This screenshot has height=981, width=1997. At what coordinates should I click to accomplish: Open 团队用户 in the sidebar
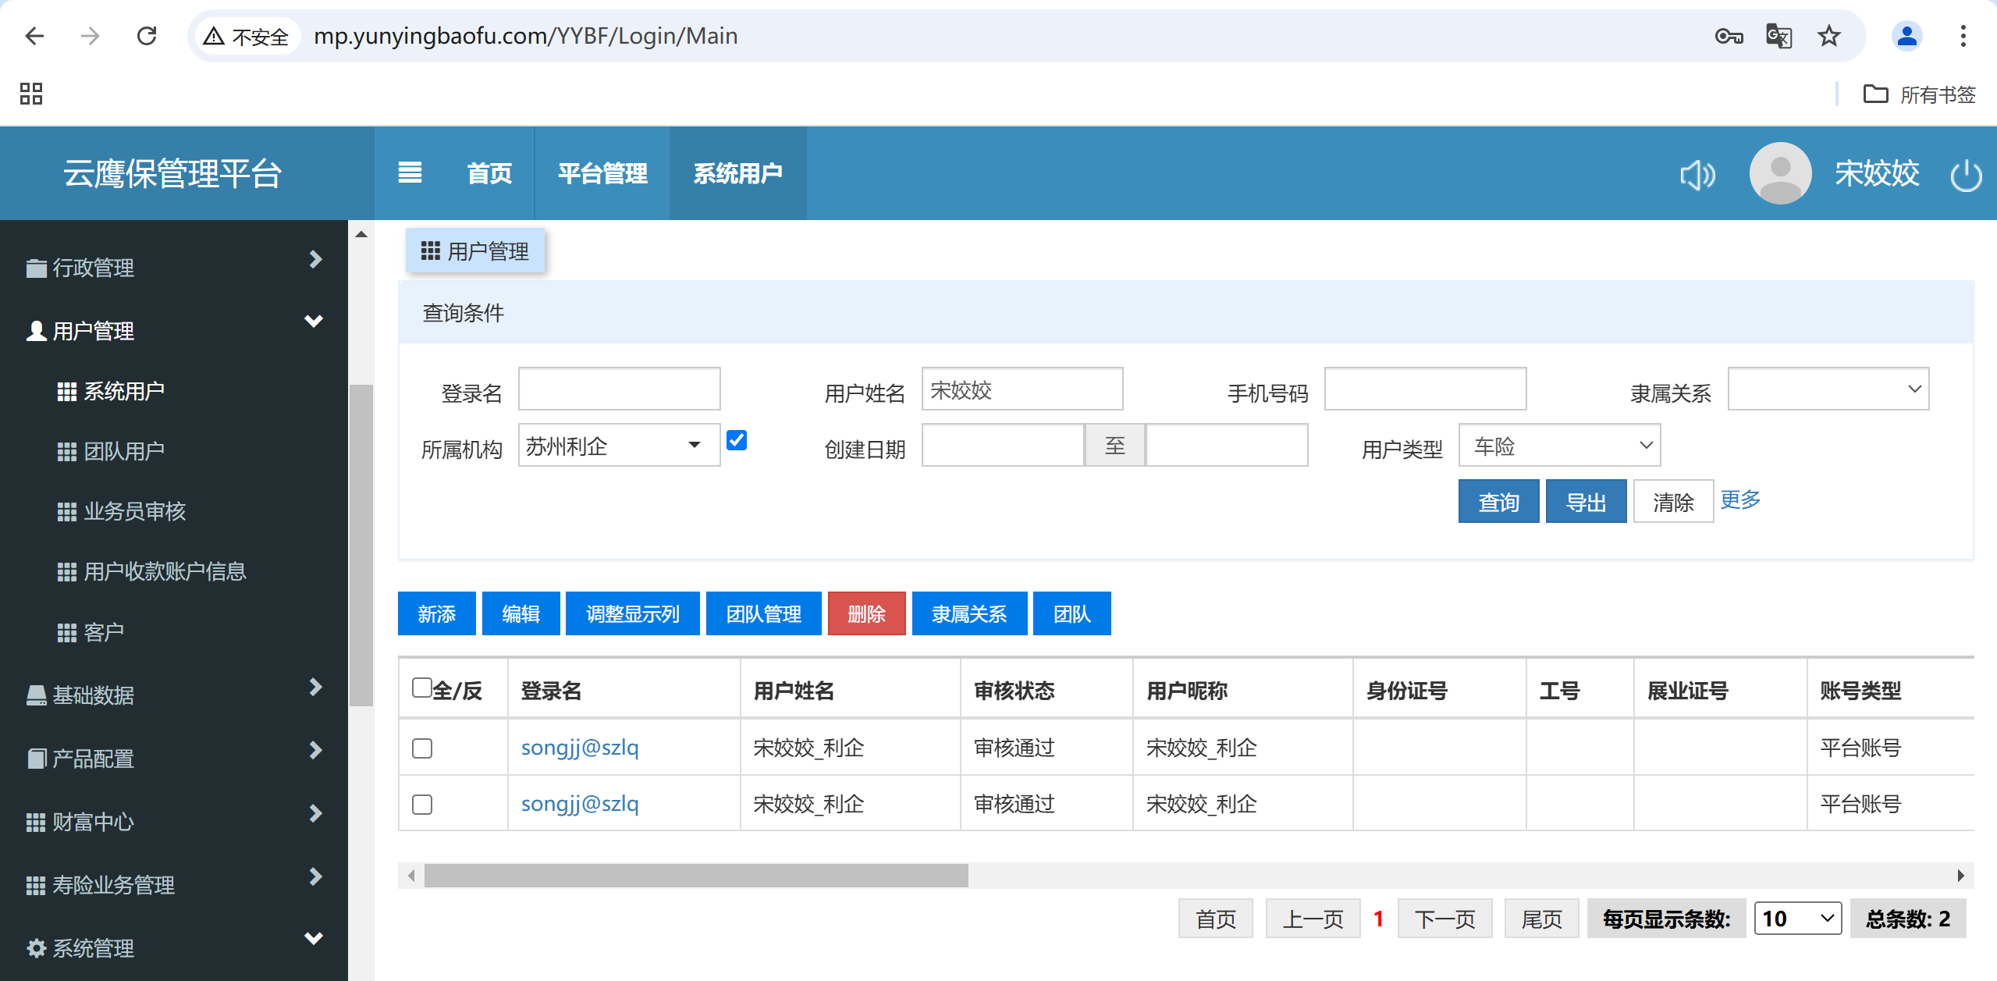point(123,451)
